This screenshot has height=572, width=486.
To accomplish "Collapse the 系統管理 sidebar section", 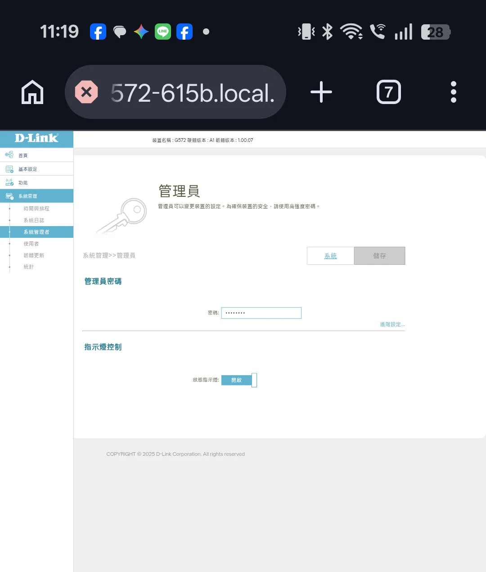I will pos(36,196).
